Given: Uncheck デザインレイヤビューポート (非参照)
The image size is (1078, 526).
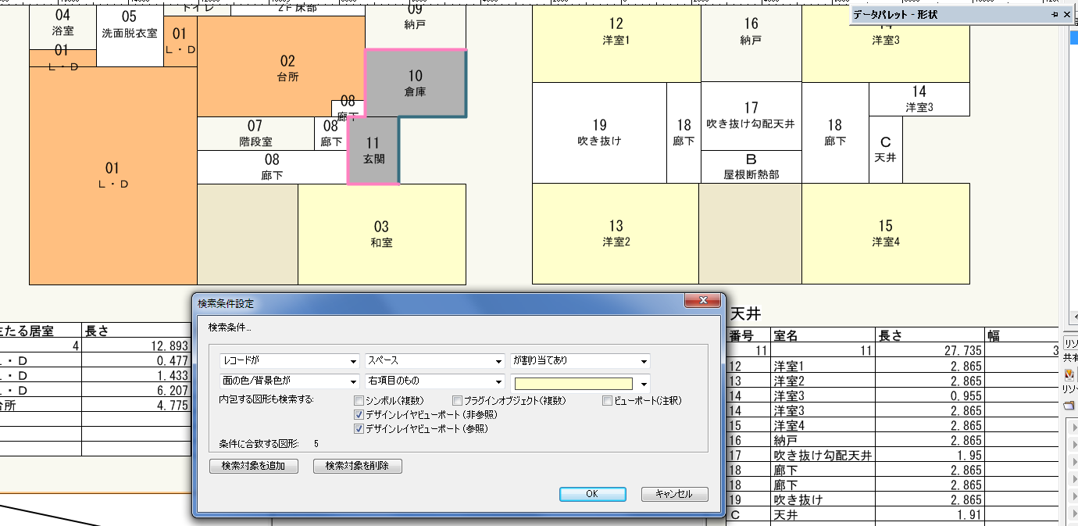Looking at the screenshot, I should tap(359, 415).
